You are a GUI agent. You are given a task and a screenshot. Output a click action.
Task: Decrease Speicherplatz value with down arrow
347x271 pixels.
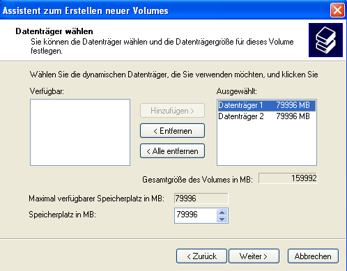(x=222, y=219)
